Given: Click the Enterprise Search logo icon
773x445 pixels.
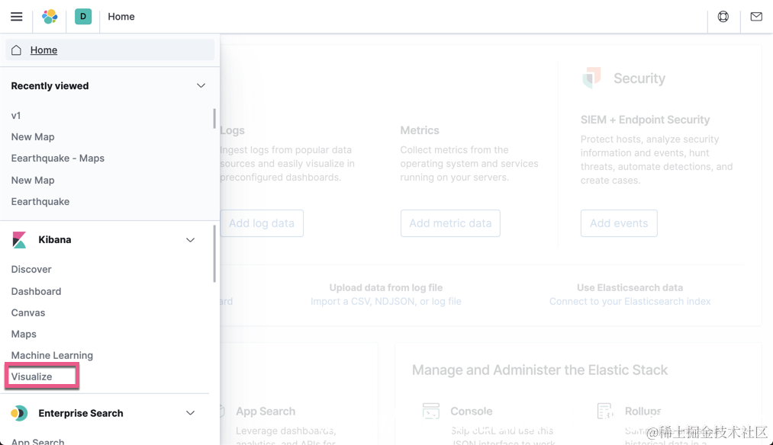Looking at the screenshot, I should (x=19, y=413).
